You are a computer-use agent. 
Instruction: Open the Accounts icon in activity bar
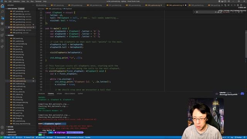[x=2, y=127]
